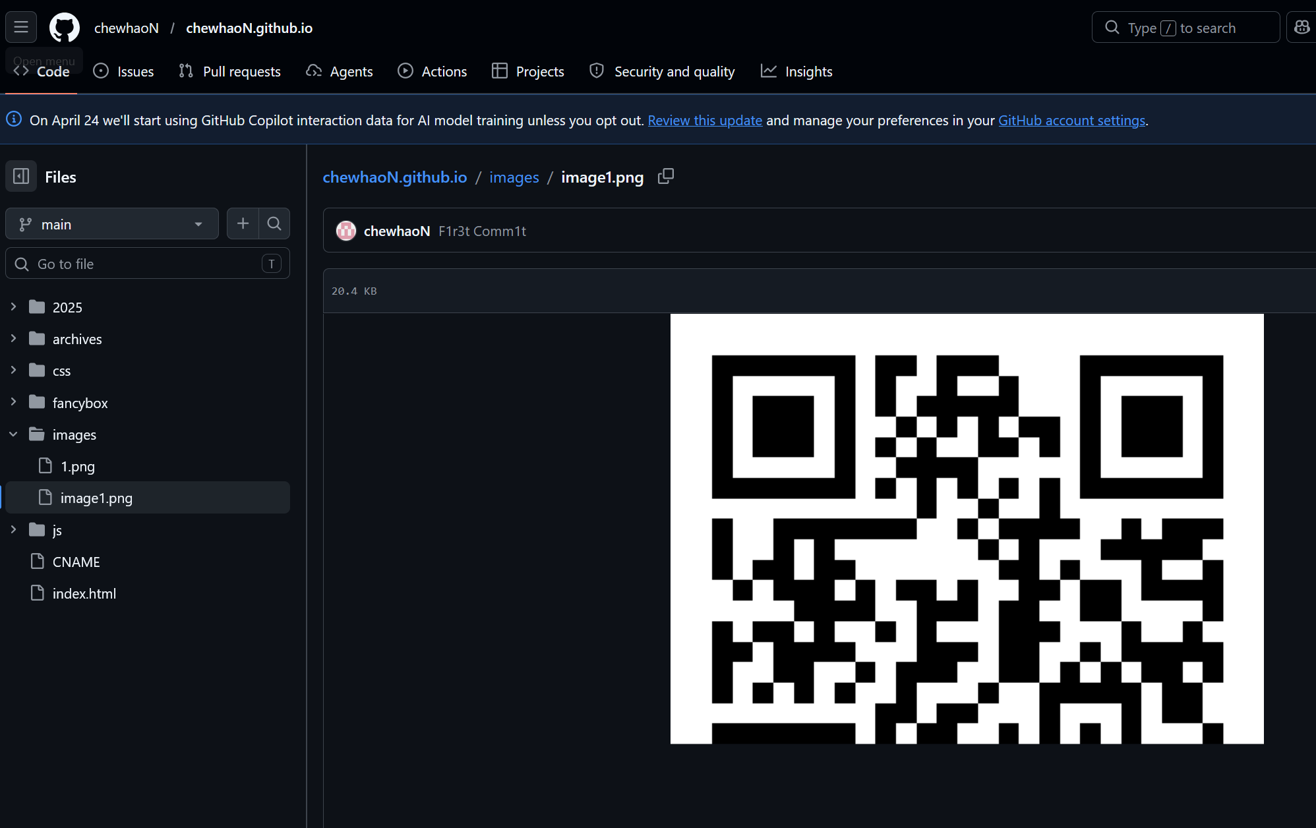Click the 1.png file icon
The width and height of the screenshot is (1316, 828).
tap(45, 466)
